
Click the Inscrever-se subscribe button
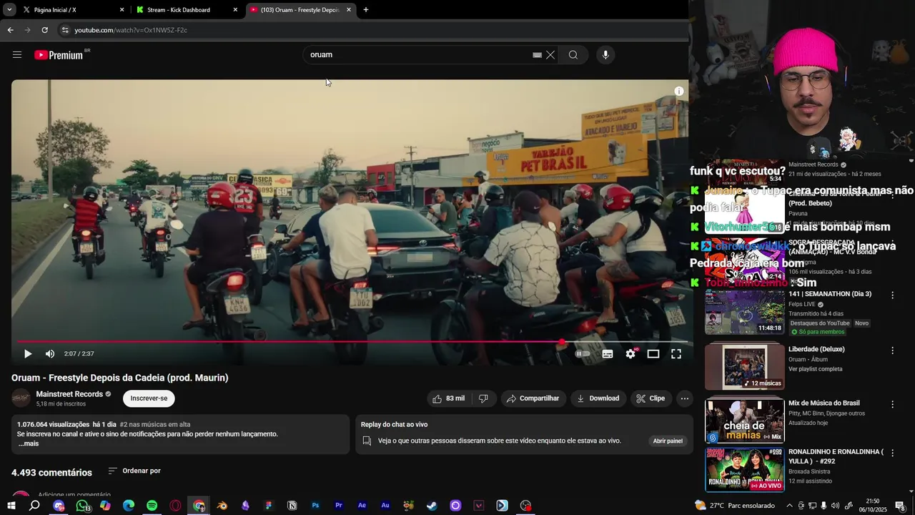(149, 398)
